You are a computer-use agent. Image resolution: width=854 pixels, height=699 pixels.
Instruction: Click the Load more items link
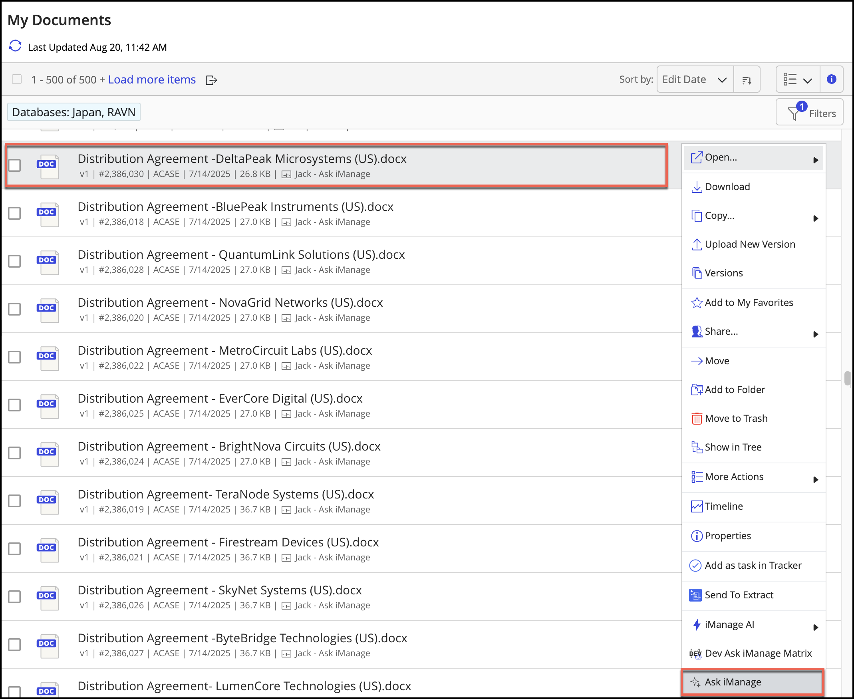coord(152,80)
